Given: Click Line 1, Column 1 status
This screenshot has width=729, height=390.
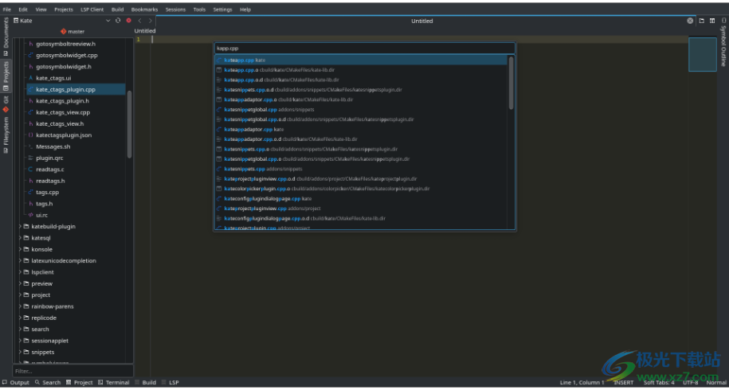Looking at the screenshot, I should coord(582,383).
